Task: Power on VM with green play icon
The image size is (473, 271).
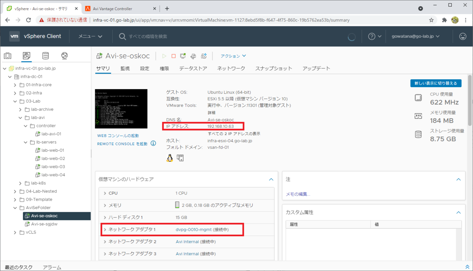Action: [x=164, y=56]
